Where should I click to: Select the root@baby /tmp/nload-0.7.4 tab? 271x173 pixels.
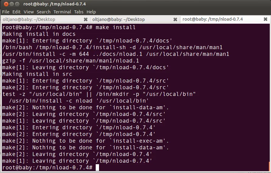(225, 19)
